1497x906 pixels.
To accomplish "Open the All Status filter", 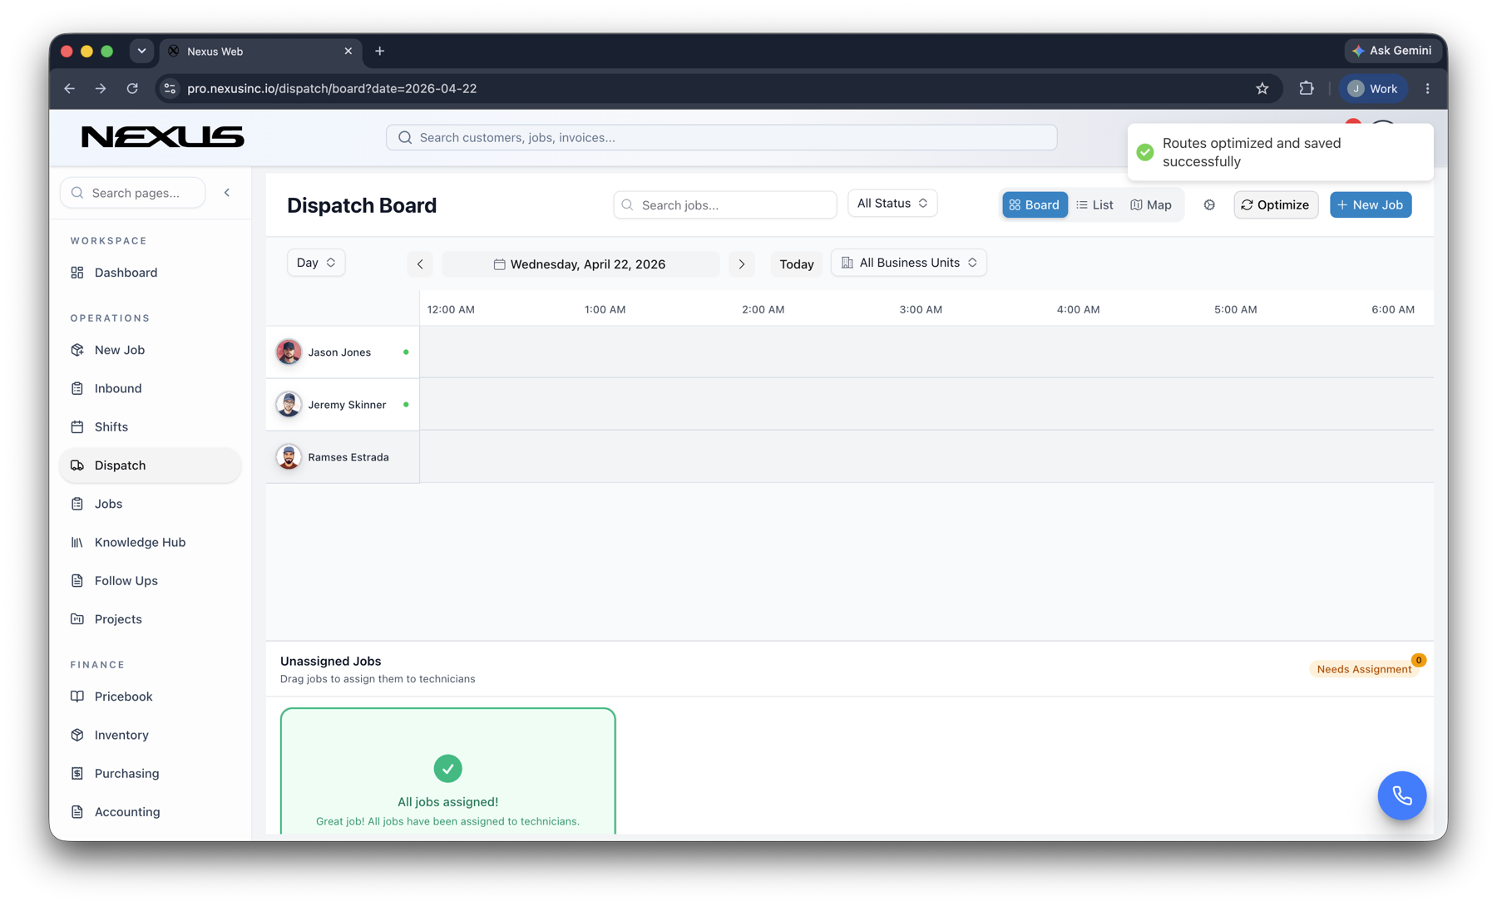I will pos(892,203).
